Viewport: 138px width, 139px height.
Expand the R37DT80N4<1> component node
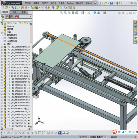click(x=2, y=109)
